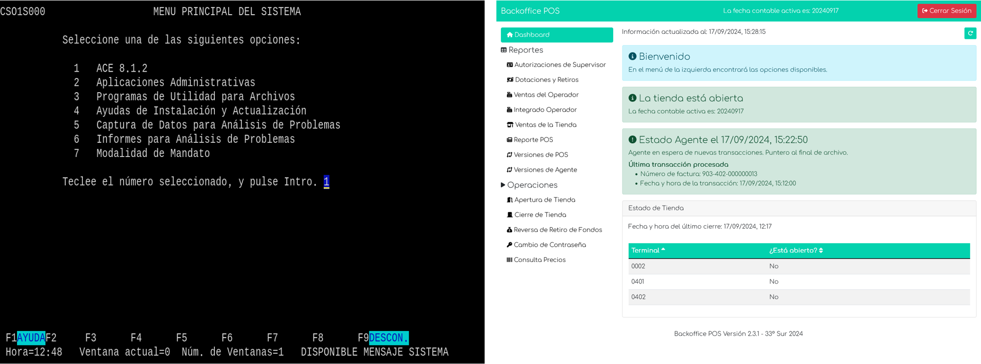Image resolution: width=981 pixels, height=364 pixels.
Task: Select Cambio de Contraseña option
Action: coord(549,245)
